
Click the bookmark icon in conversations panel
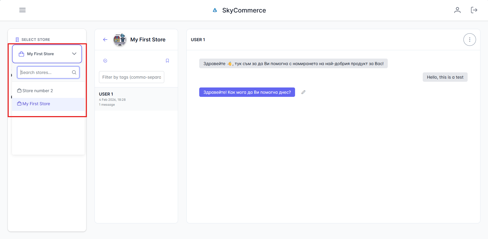[167, 61]
